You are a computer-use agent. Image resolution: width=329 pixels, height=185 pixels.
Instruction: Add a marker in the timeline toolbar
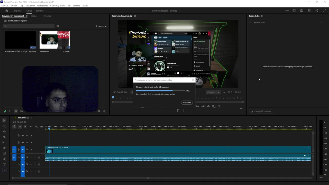click(x=31, y=126)
